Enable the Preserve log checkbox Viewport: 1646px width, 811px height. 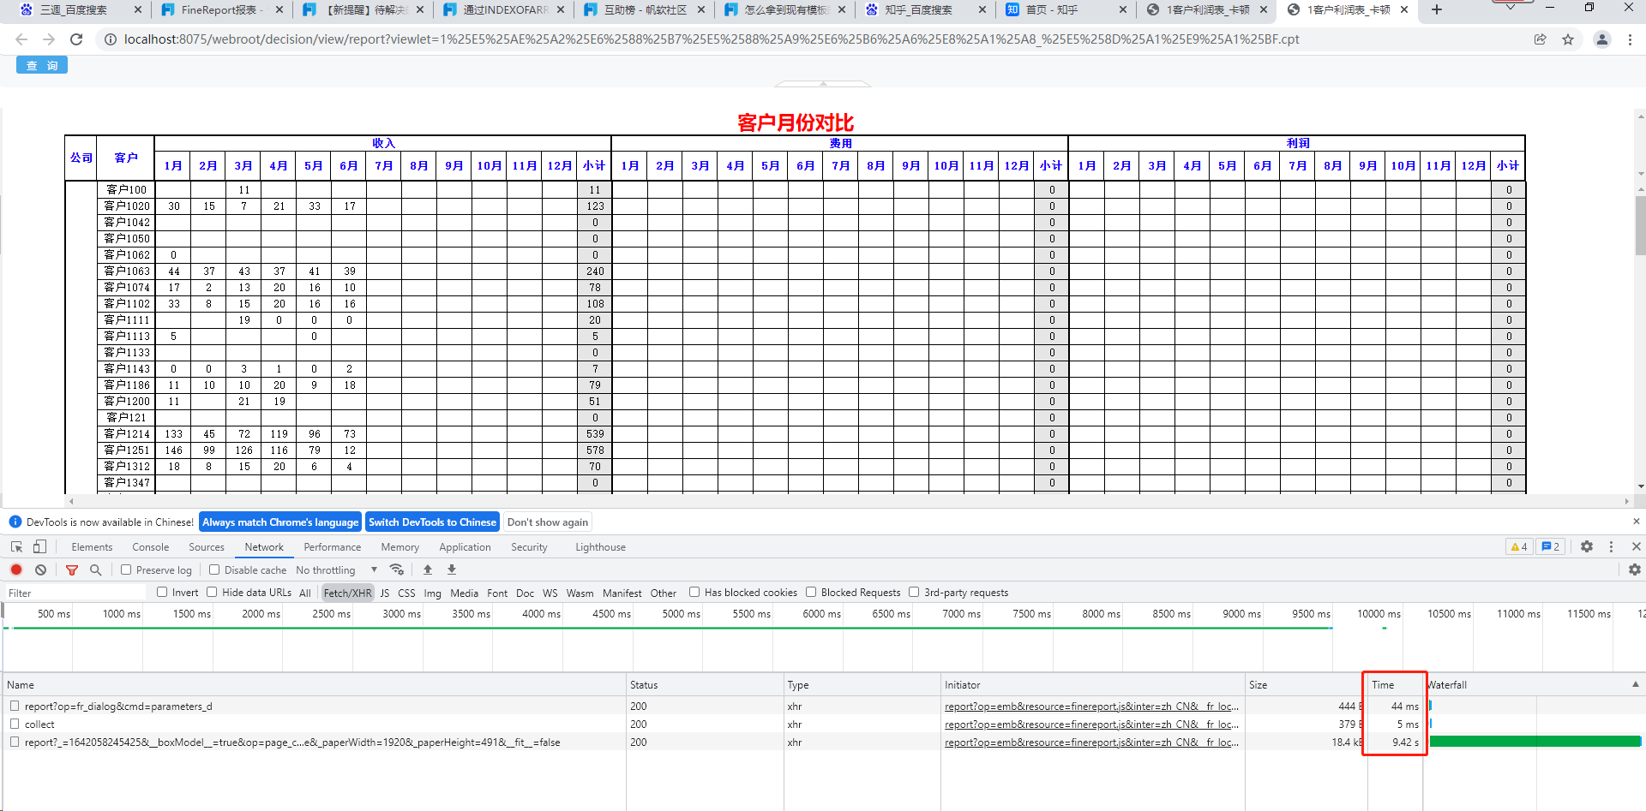pos(126,569)
